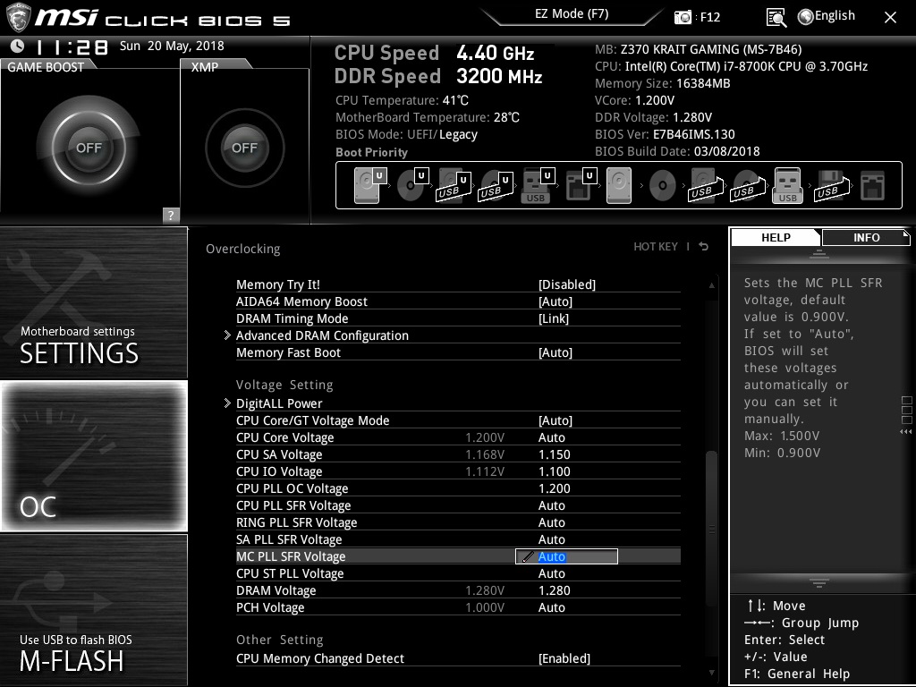Select the legacy hard disk boot icon

[619, 185]
